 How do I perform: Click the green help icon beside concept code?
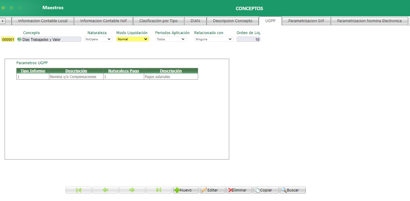pos(19,39)
